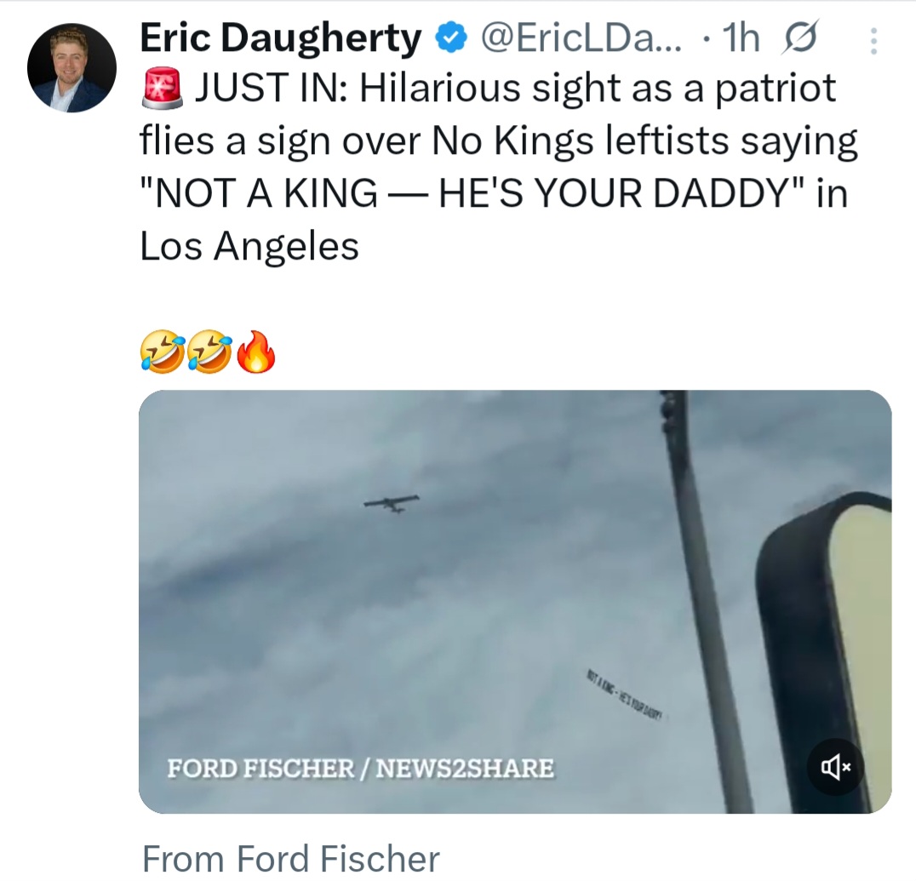Click the FORD FISCHER / NEWS2SHARE watermark

(x=360, y=769)
